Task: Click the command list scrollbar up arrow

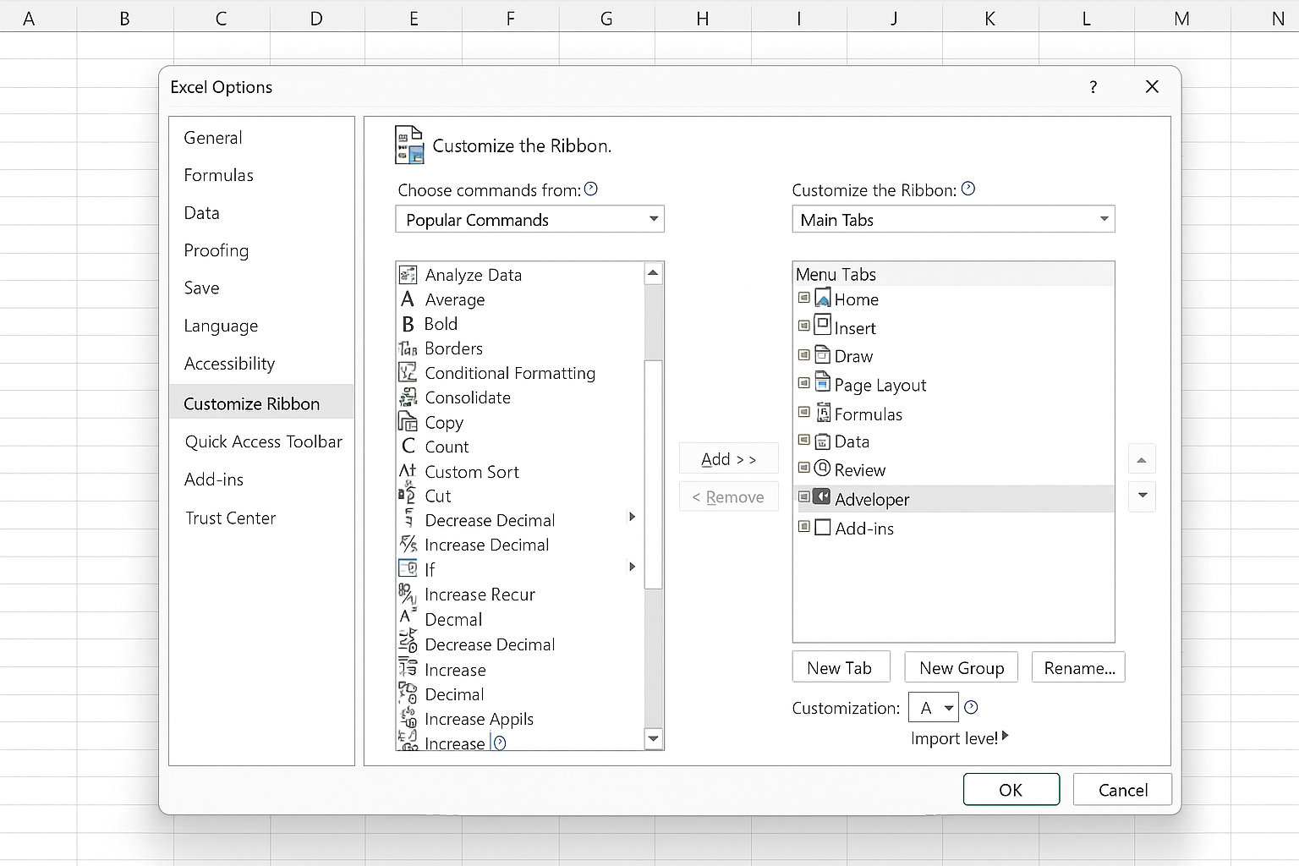Action: pyautogui.click(x=653, y=272)
